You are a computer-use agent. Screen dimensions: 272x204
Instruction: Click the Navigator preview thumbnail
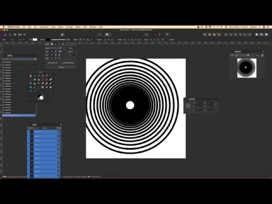[246, 68]
